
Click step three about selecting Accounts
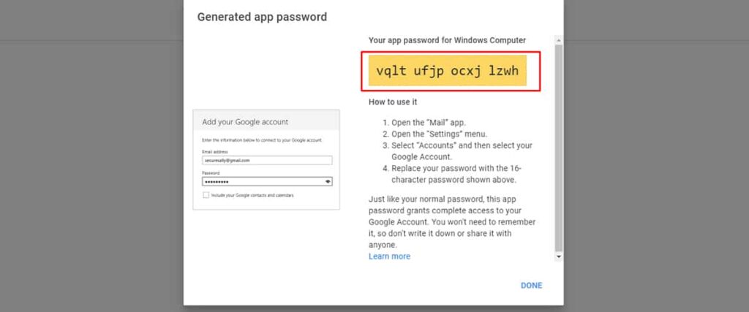click(458, 151)
